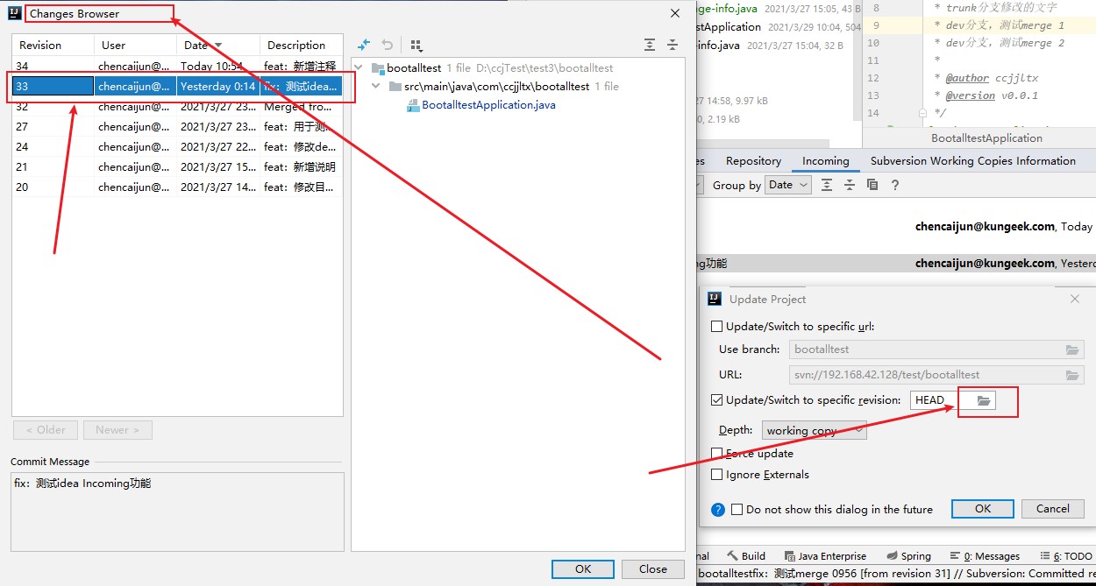Collapse all nodes in changes tree toolbar
Screen dimensions: 1096x586
point(673,45)
